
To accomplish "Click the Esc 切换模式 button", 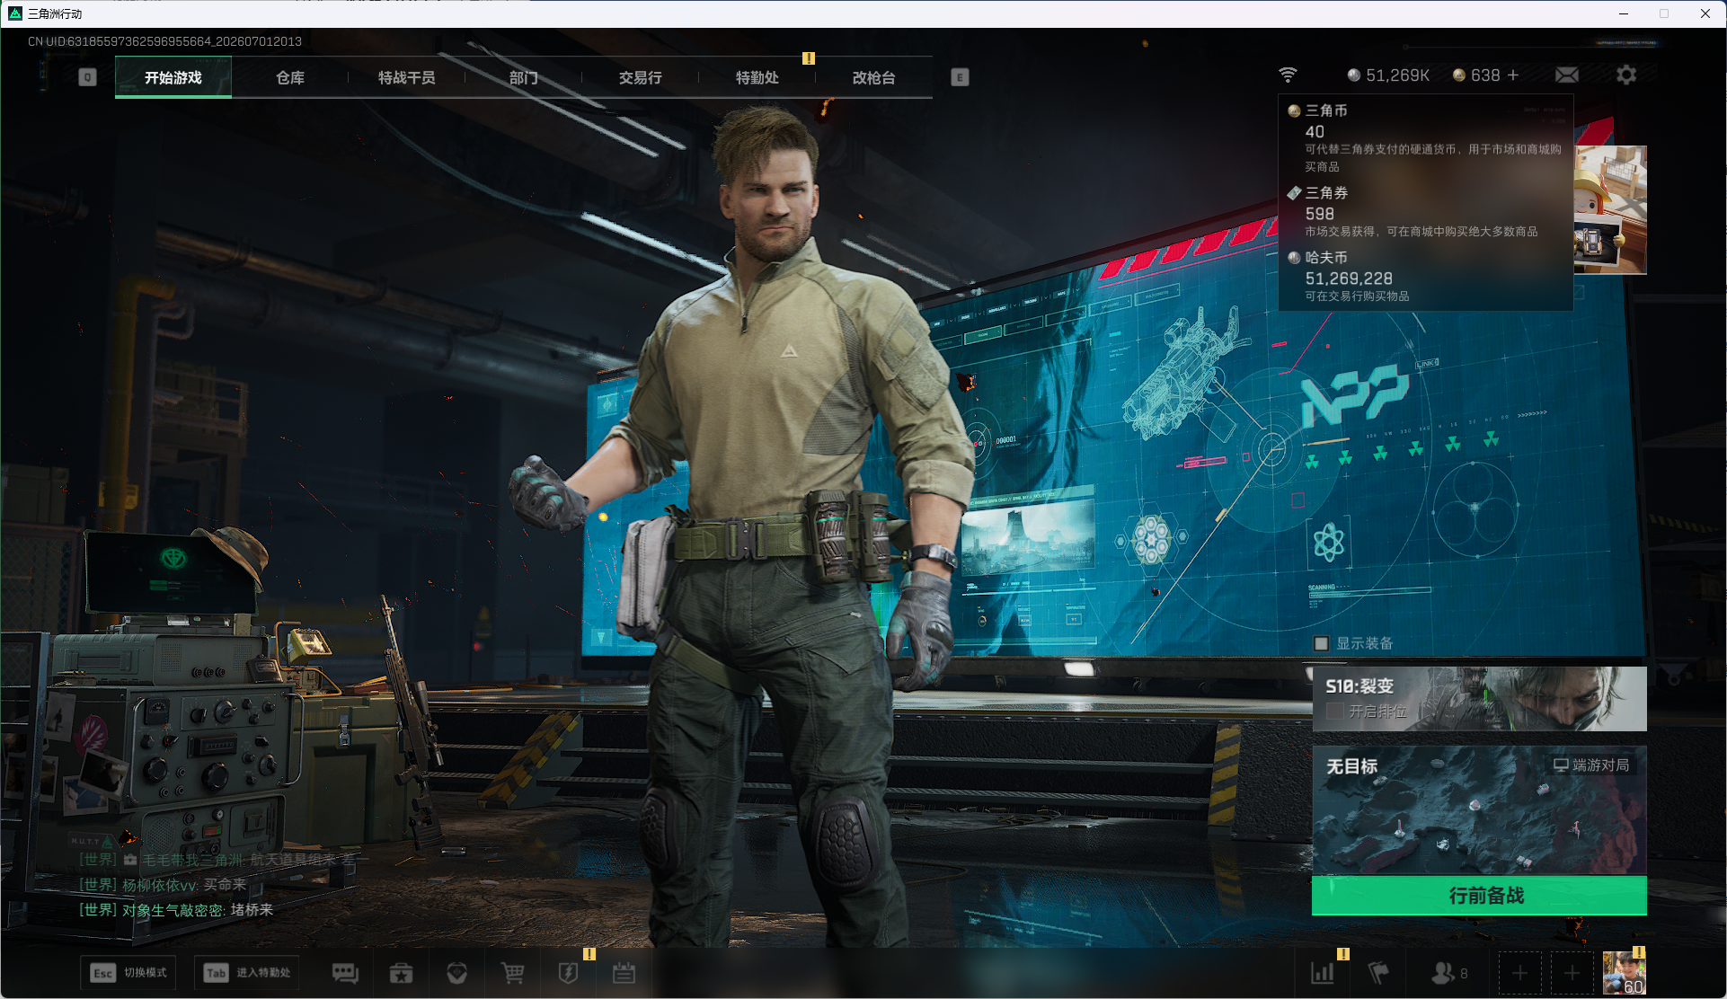I will [x=128, y=973].
